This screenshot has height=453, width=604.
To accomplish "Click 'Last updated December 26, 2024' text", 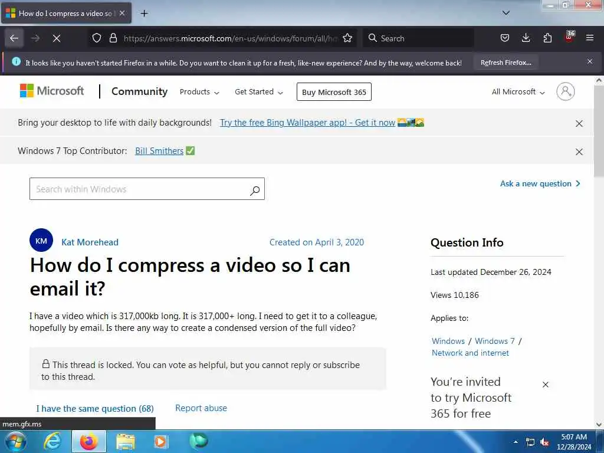I will pos(491,272).
